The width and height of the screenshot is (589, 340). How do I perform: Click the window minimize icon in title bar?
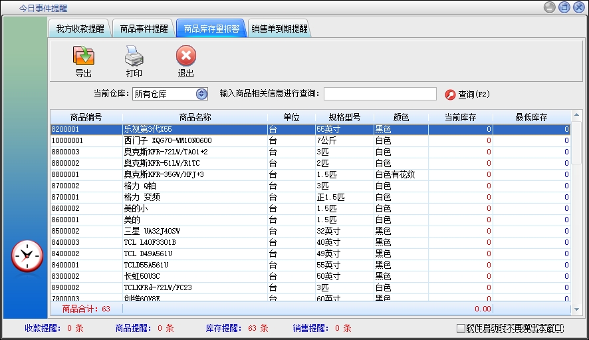(550, 7)
